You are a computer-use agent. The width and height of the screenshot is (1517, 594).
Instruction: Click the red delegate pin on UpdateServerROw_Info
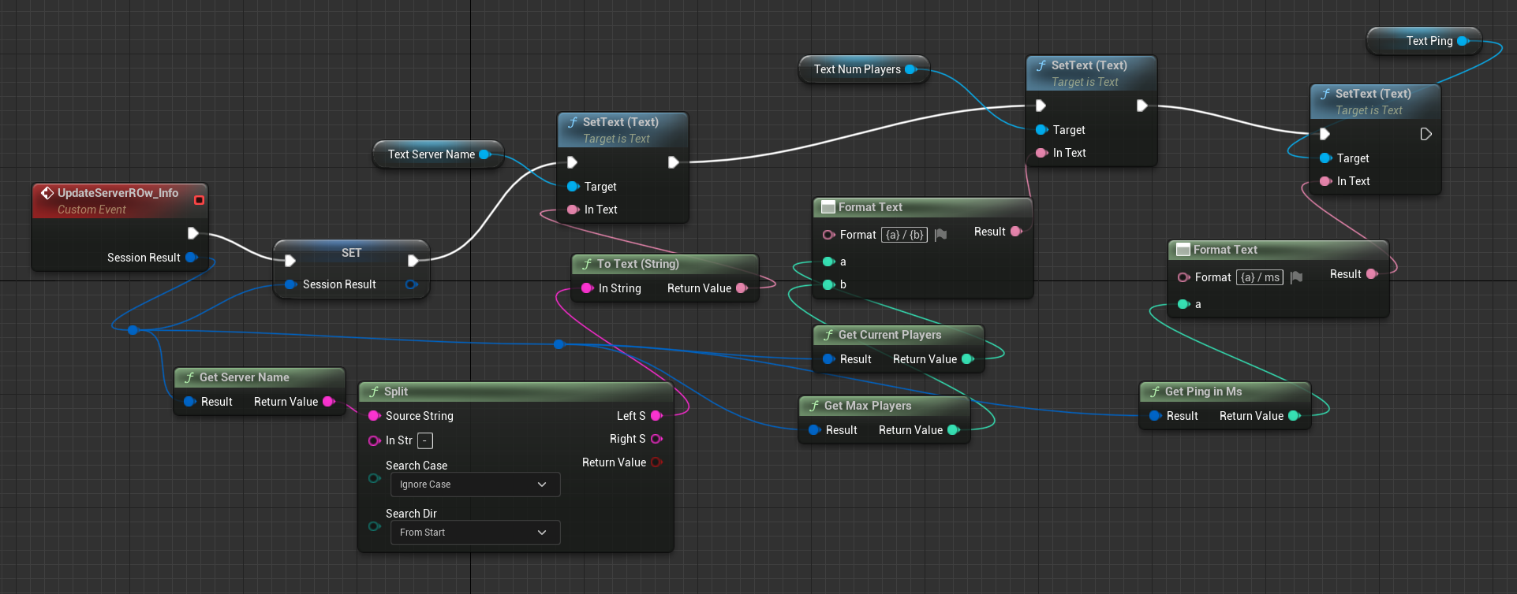199,200
